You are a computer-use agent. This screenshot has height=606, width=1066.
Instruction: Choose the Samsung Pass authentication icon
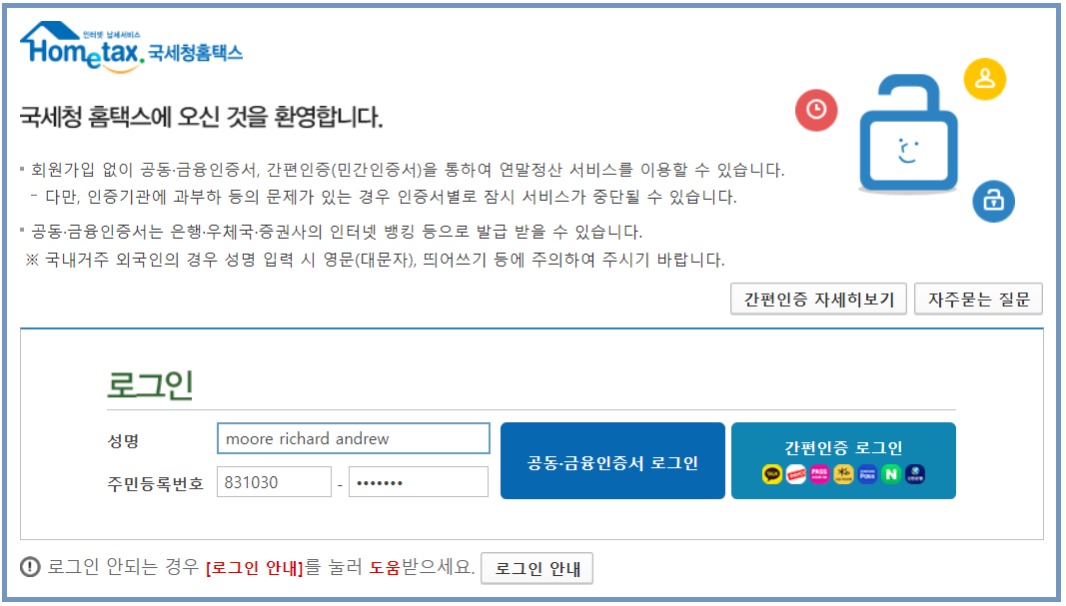coord(867,473)
